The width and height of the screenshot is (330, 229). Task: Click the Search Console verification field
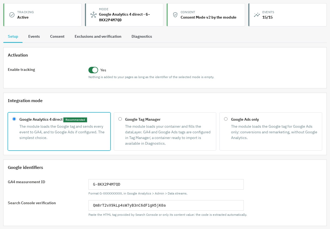(x=166, y=205)
